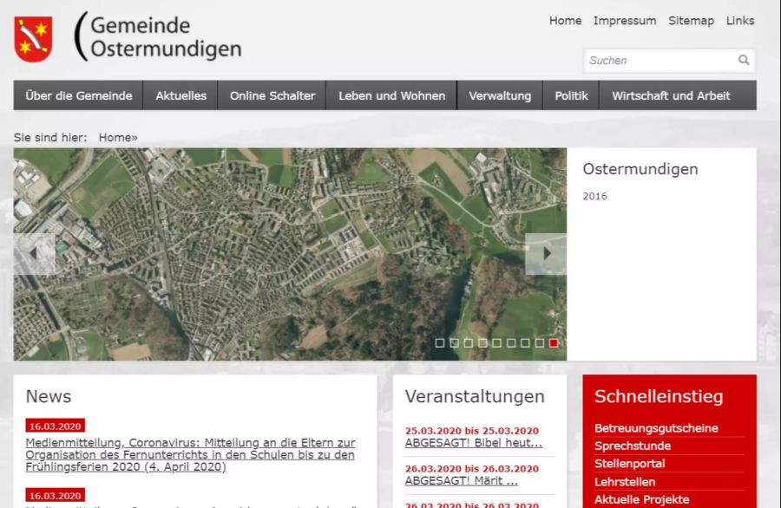
Task: Click the Ostermundigen slide caption heading
Action: point(640,169)
